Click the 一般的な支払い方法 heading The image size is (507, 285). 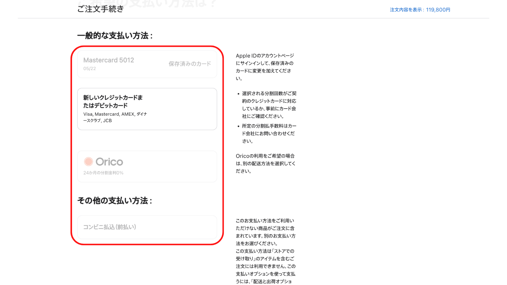click(x=115, y=36)
